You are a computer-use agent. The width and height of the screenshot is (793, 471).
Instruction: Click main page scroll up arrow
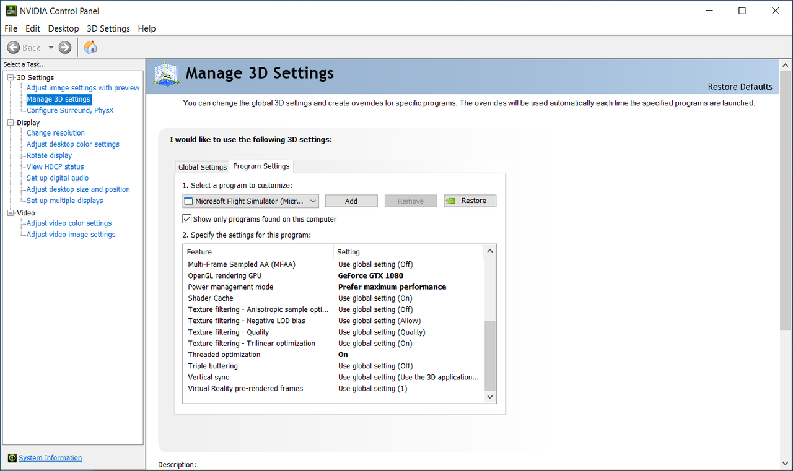[786, 65]
